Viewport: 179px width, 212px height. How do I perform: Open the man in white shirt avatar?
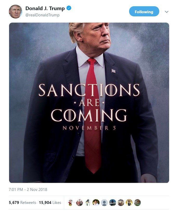[x=96, y=203]
